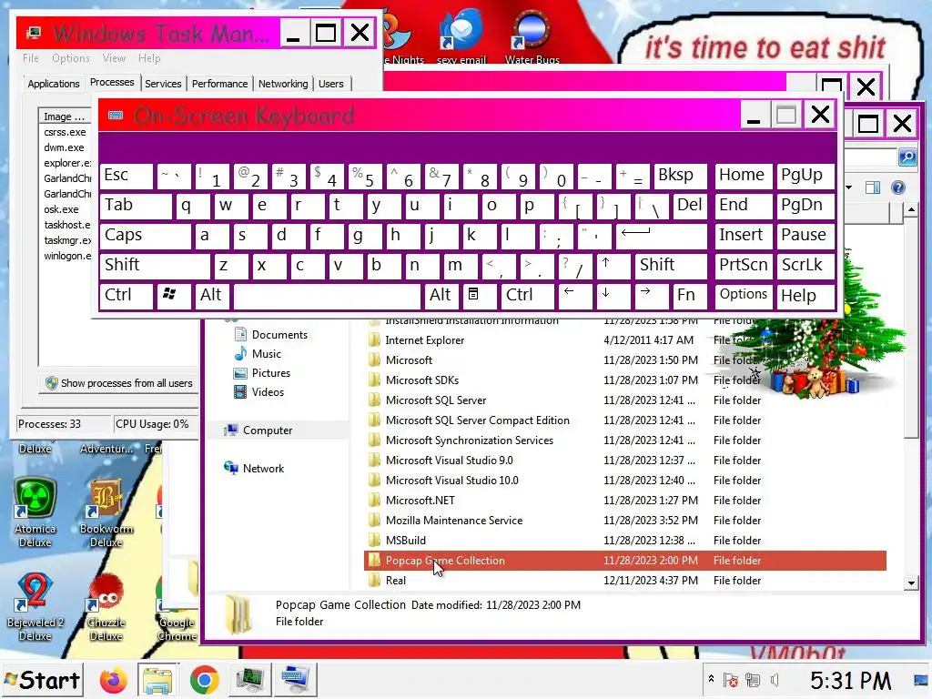
Task: Click the Start button
Action: [x=42, y=680]
